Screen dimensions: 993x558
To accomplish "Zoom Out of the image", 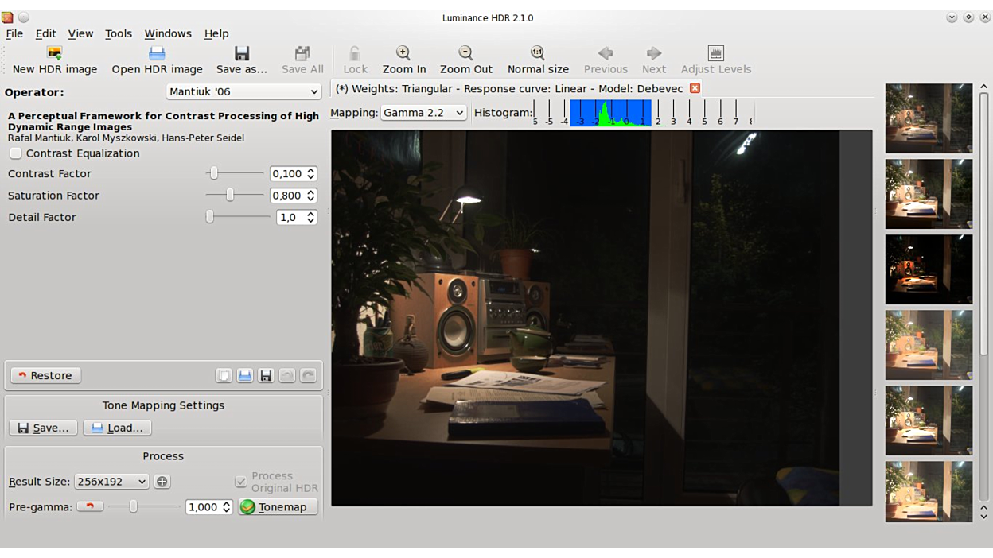I will coord(465,60).
